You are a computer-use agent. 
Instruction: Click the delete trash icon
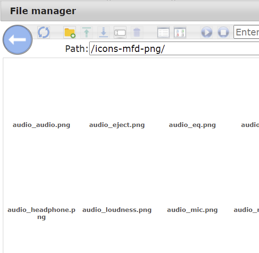pyautogui.click(x=137, y=32)
